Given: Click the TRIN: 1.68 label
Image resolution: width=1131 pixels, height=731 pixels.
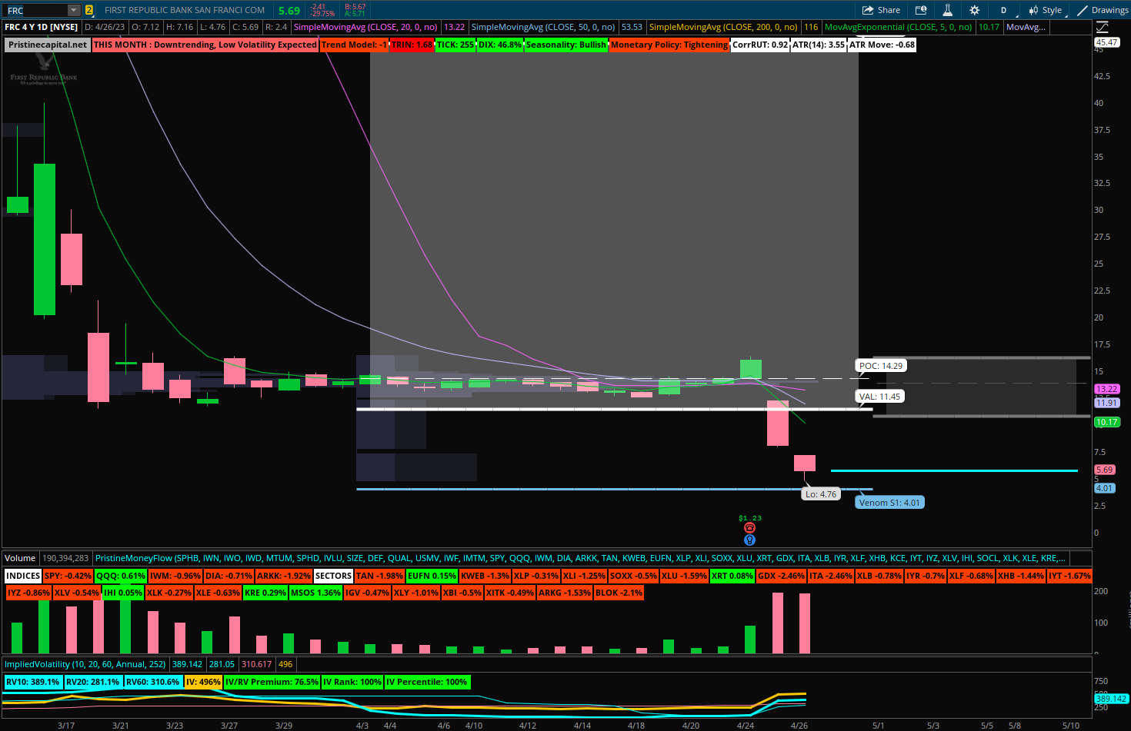Looking at the screenshot, I should [412, 45].
